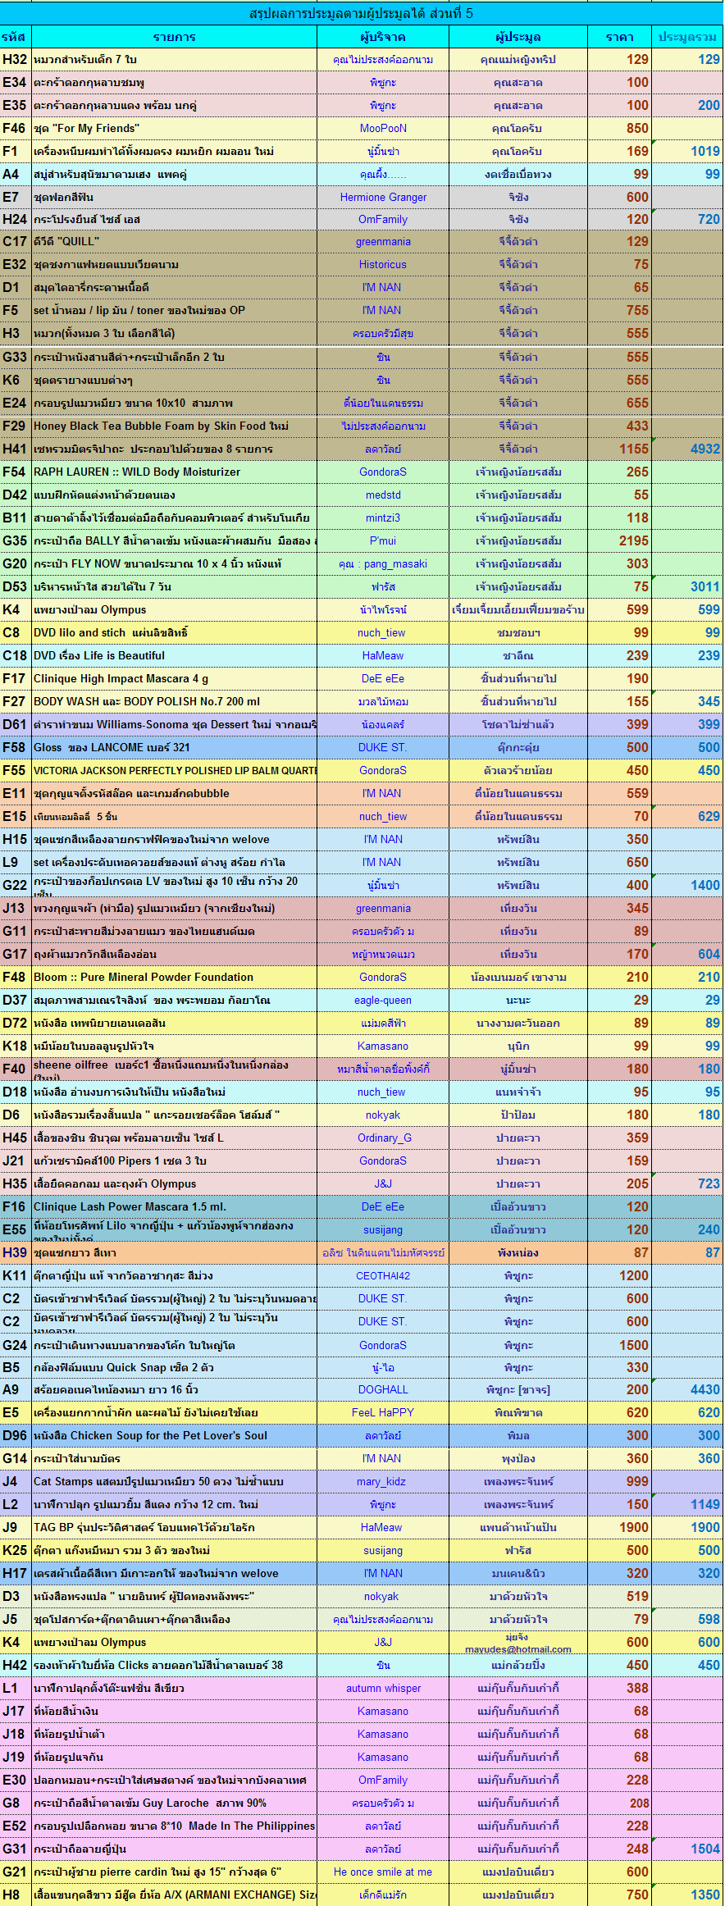
Task: Click code cell F46
Action: click(x=16, y=129)
